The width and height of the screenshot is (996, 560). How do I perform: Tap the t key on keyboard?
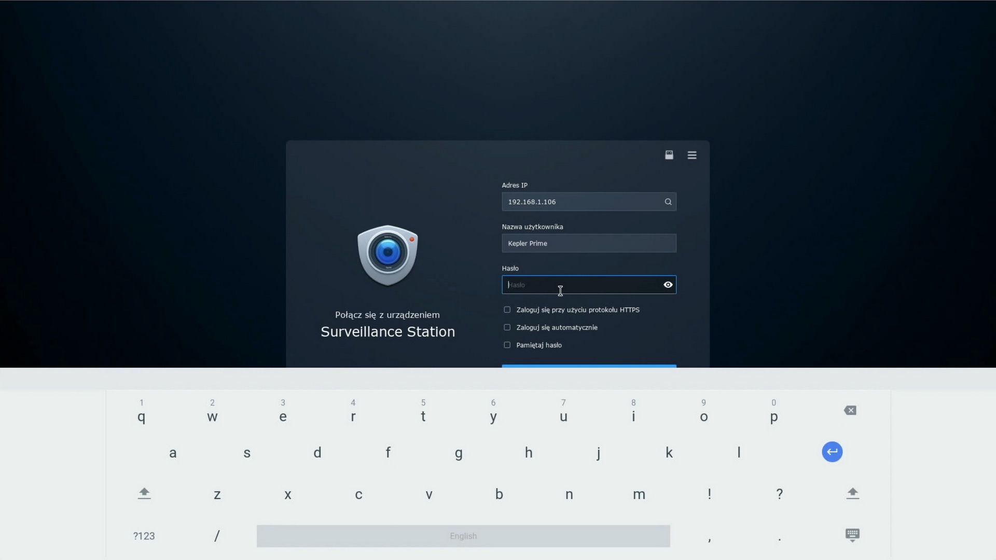click(x=423, y=416)
